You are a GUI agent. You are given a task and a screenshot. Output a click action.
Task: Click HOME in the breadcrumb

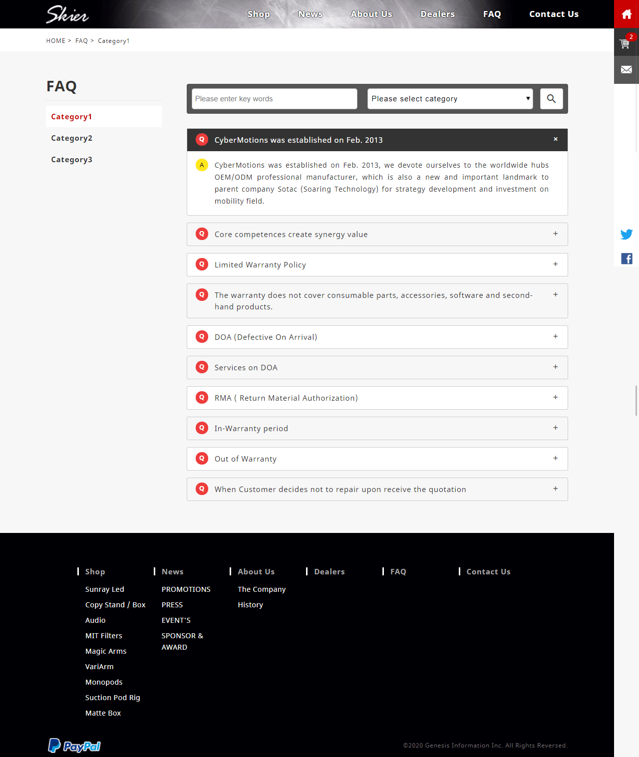[x=55, y=41]
